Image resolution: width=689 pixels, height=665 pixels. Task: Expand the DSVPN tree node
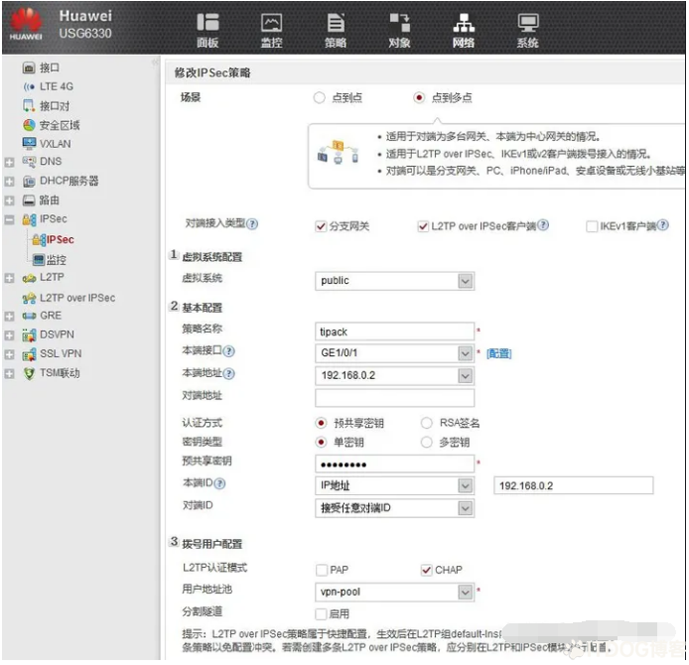[9, 335]
